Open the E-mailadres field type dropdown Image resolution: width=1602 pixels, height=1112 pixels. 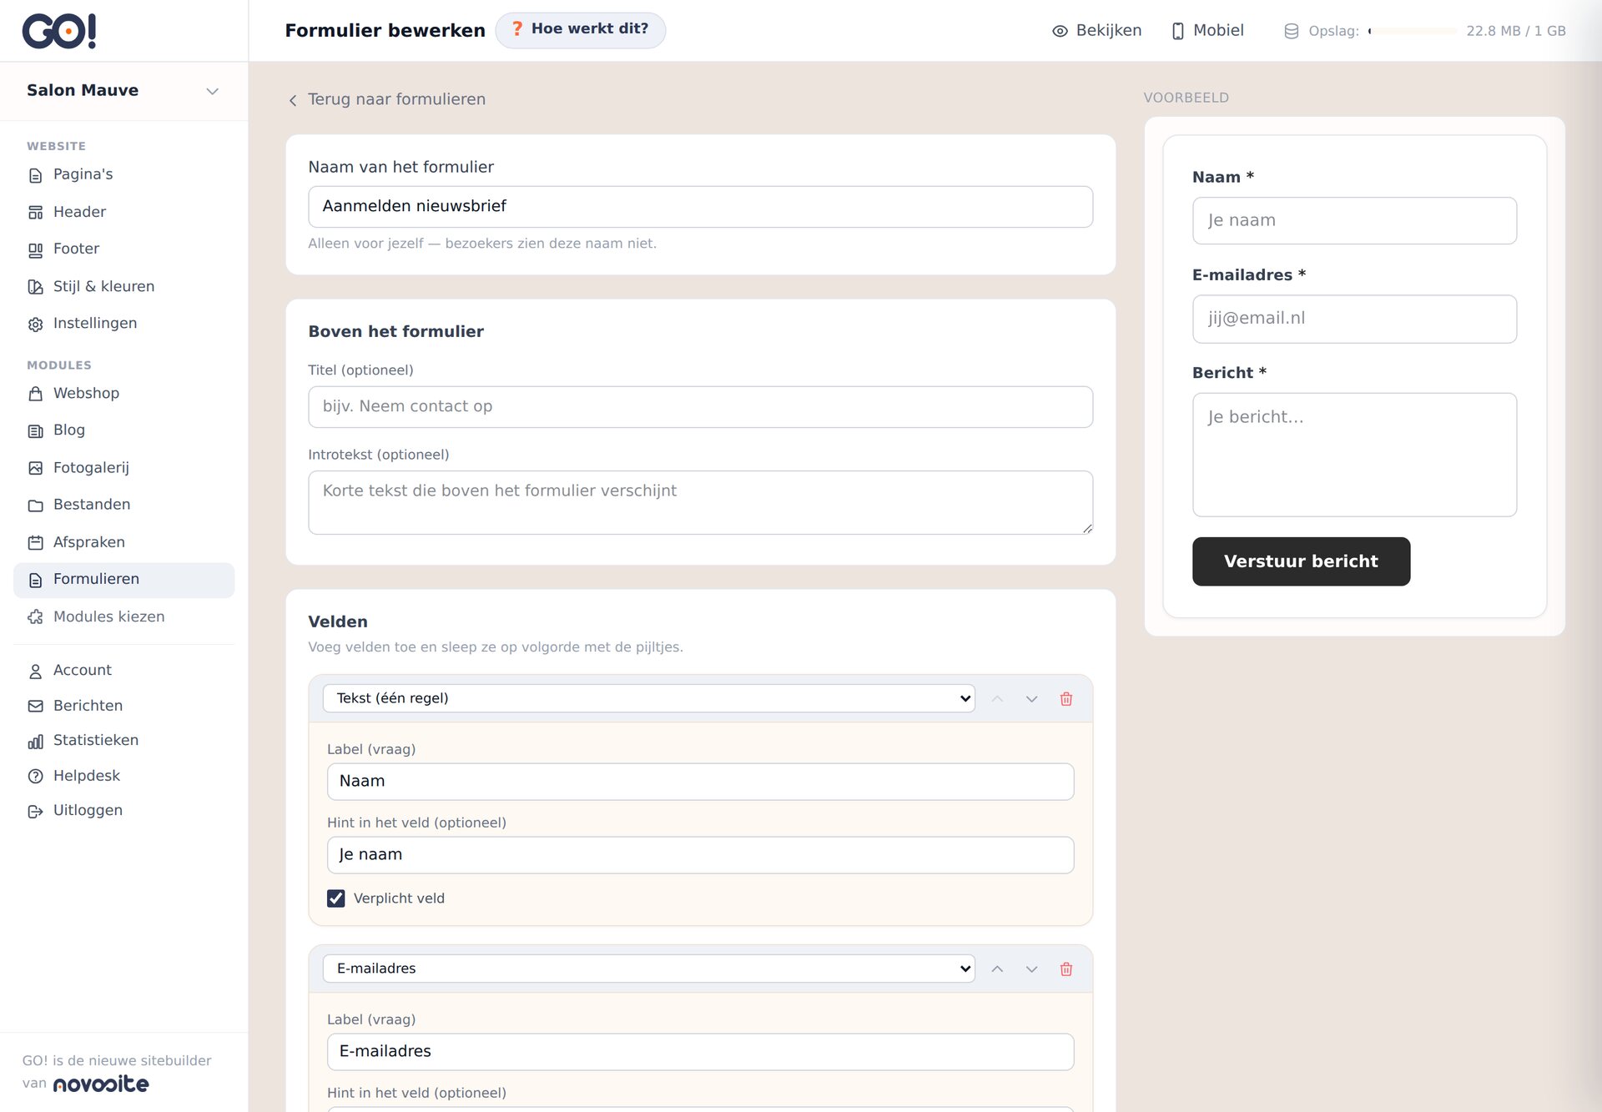tap(648, 969)
